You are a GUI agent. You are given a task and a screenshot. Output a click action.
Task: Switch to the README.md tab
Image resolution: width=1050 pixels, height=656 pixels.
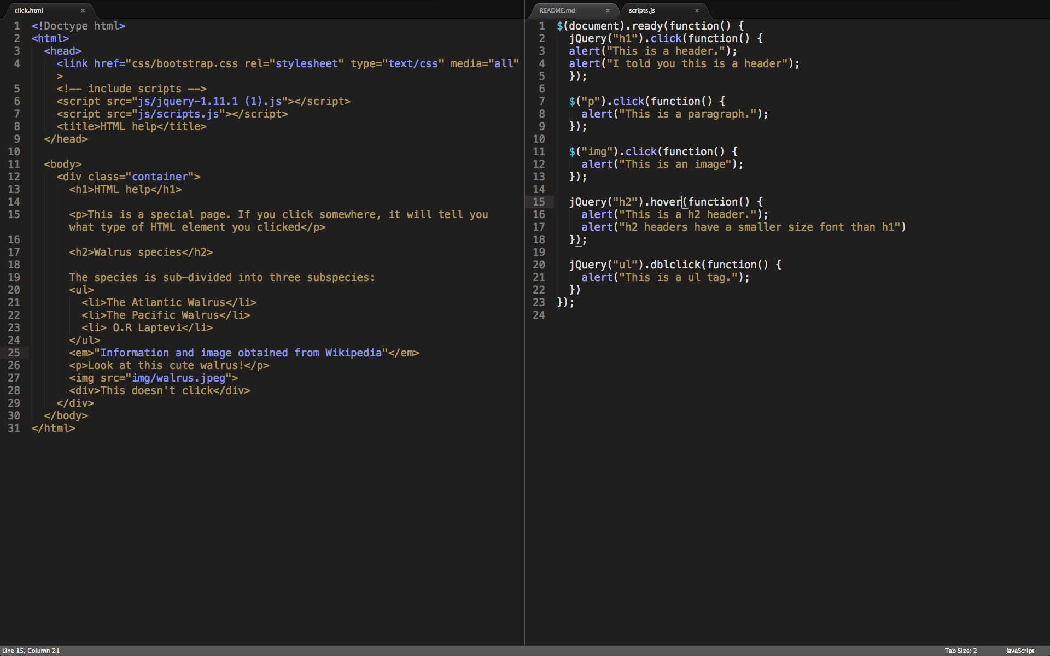tap(558, 10)
